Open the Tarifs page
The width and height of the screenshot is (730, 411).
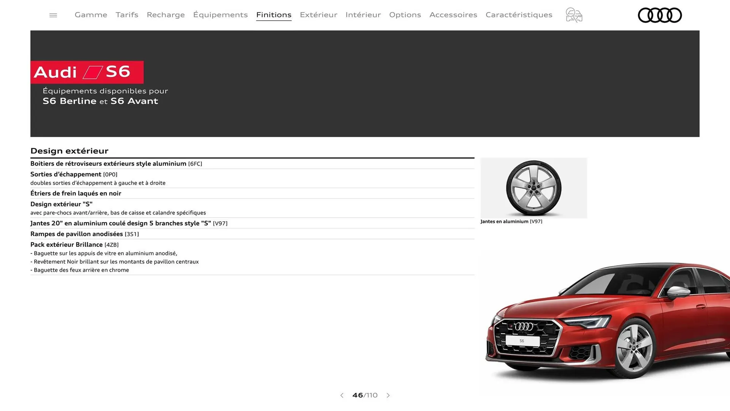[127, 15]
